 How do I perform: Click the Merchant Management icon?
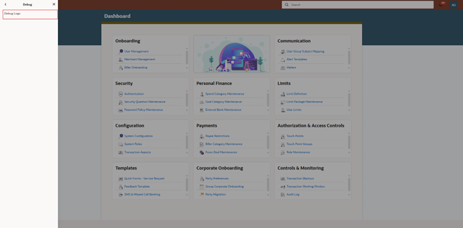120,60
